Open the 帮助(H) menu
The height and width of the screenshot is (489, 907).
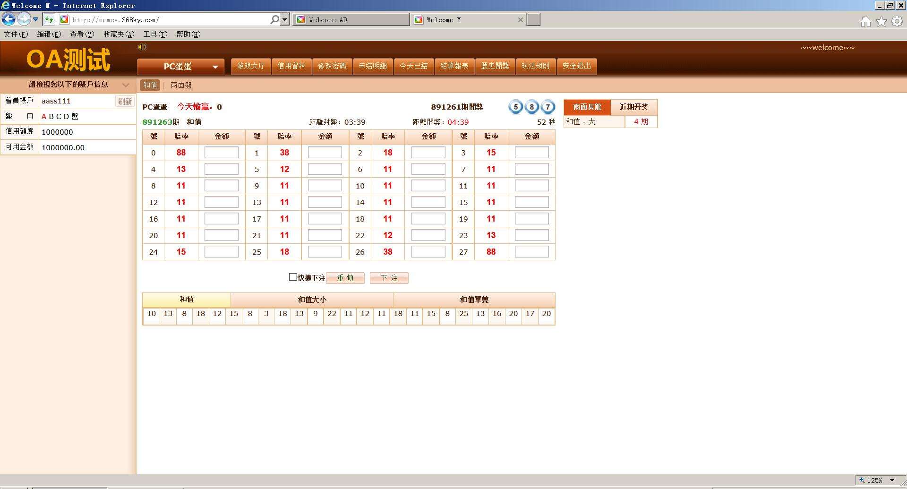188,34
